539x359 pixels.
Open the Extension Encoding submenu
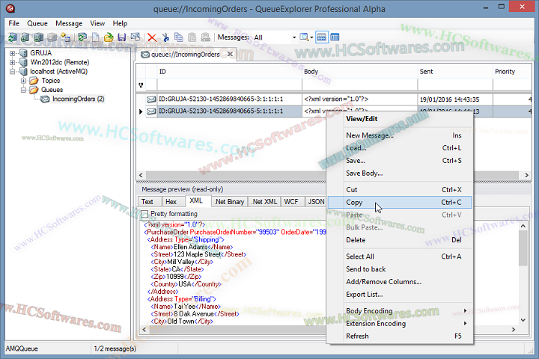point(400,324)
